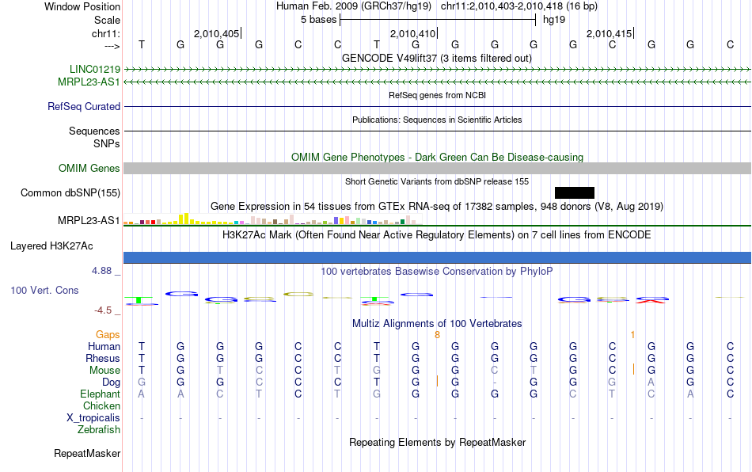
Task: Select the Zebrafish alignment row label
Action: pos(99,429)
